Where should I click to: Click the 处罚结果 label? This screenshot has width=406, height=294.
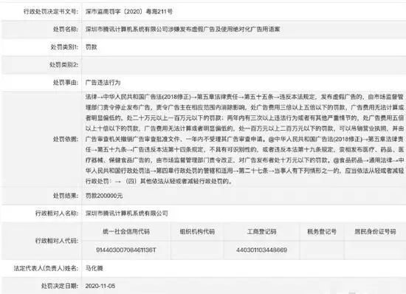click(66, 196)
